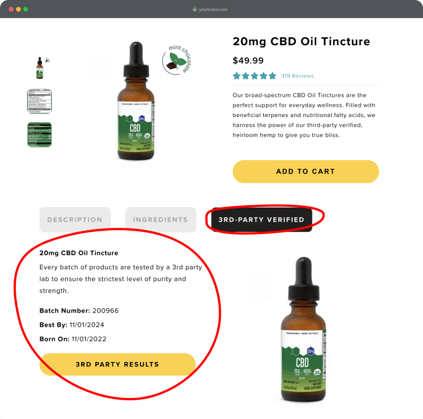
Task: Open the 319 Reviews link
Action: (297, 76)
